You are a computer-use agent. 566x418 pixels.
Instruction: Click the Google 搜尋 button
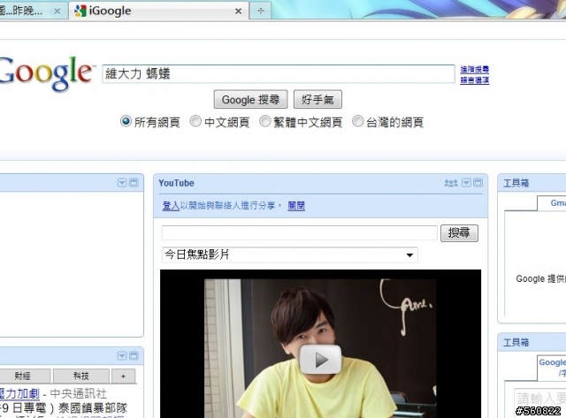coord(250,99)
